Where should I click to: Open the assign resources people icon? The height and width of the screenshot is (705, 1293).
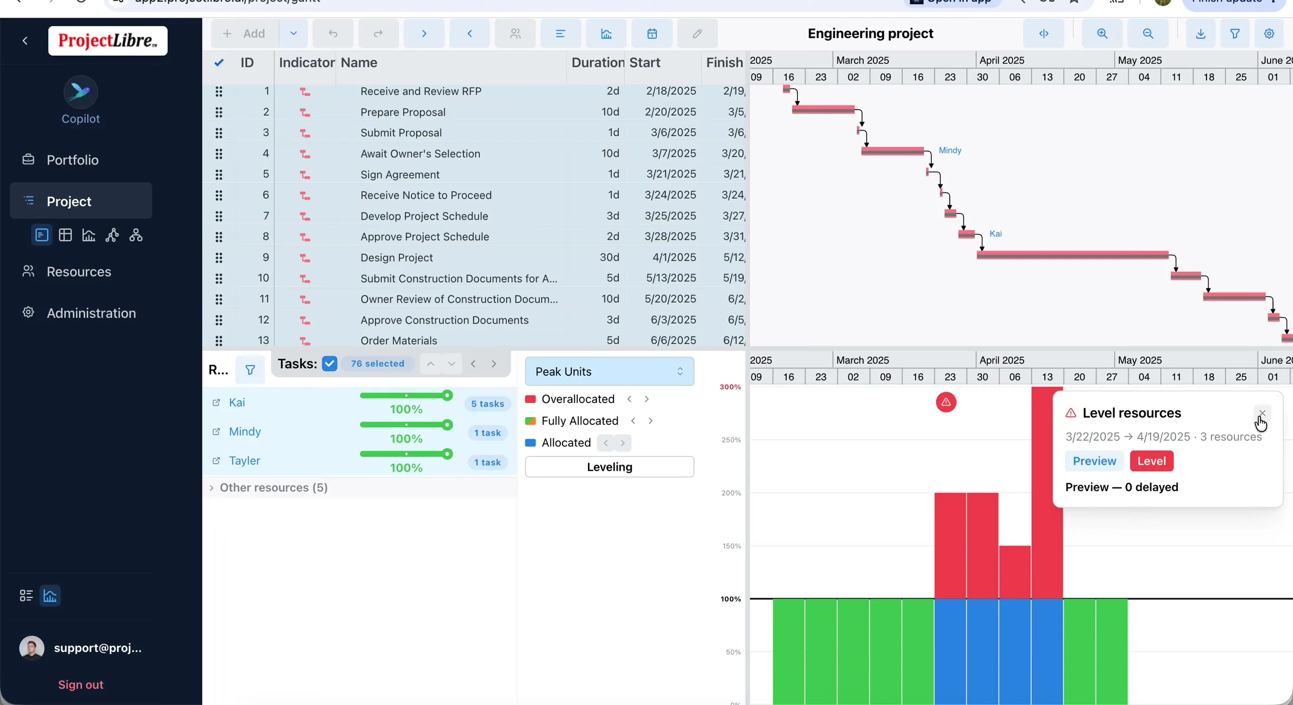(515, 33)
